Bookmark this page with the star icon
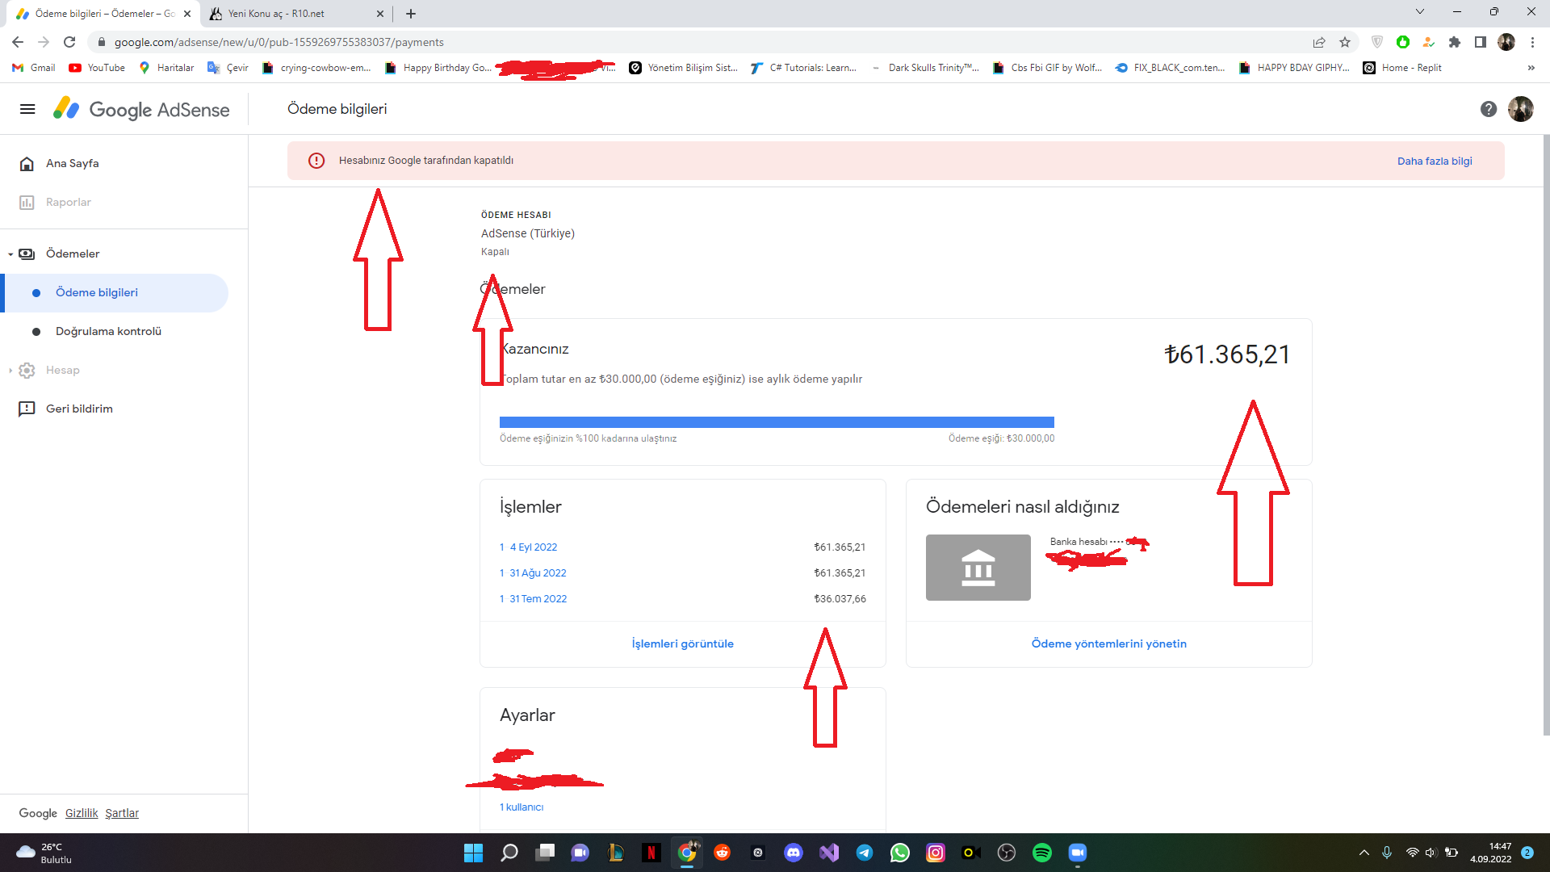The width and height of the screenshot is (1550, 872). coord(1345,42)
